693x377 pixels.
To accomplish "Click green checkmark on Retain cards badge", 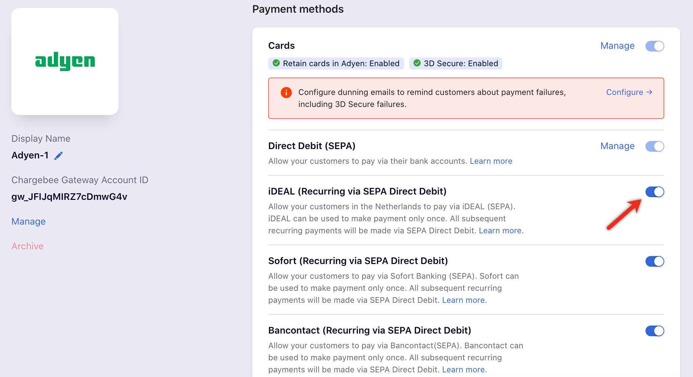I will (x=276, y=63).
